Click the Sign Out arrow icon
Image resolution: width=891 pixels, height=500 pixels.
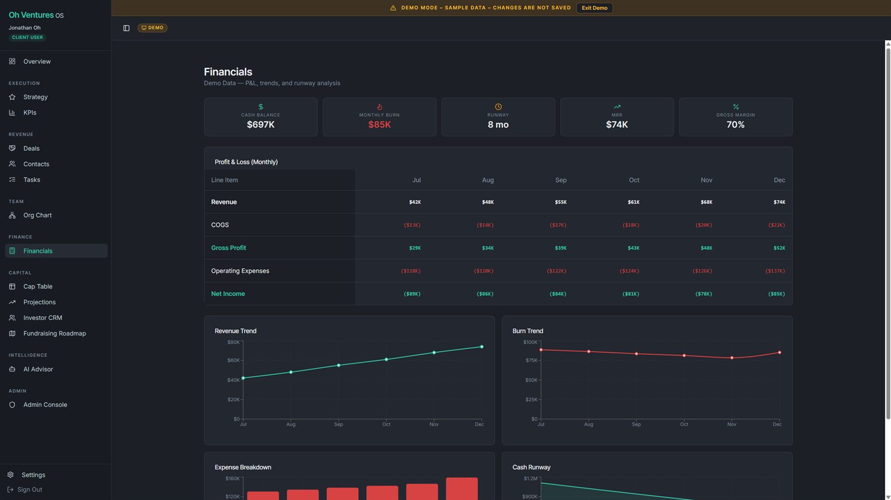coord(11,489)
